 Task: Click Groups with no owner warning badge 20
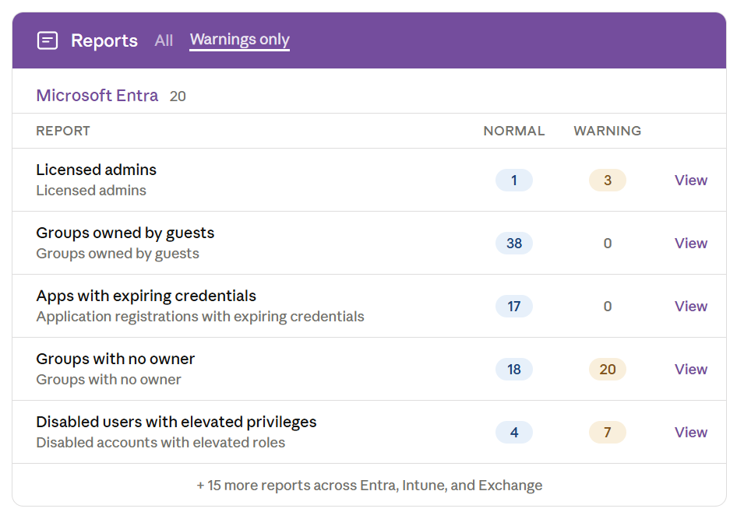[607, 370]
